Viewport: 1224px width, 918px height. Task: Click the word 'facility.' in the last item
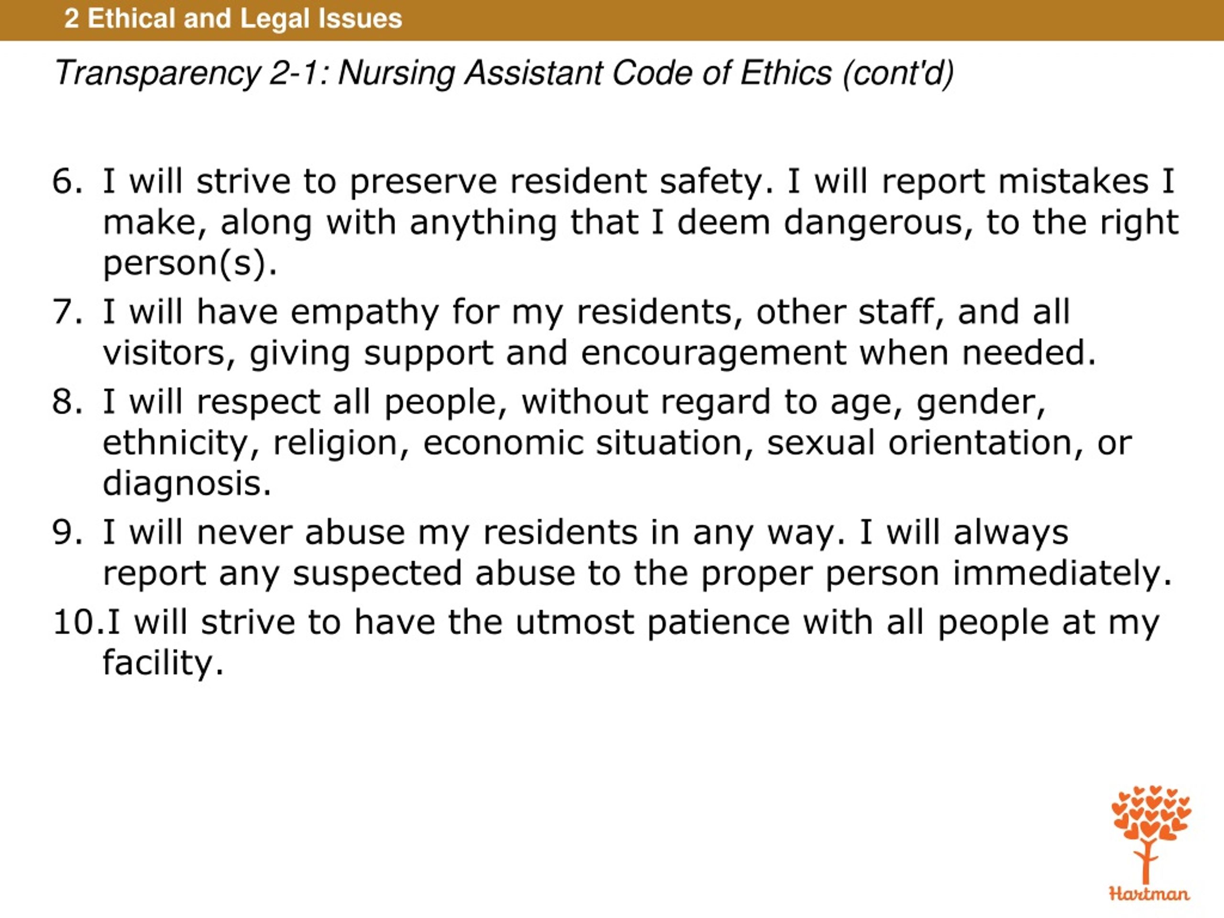163,662
